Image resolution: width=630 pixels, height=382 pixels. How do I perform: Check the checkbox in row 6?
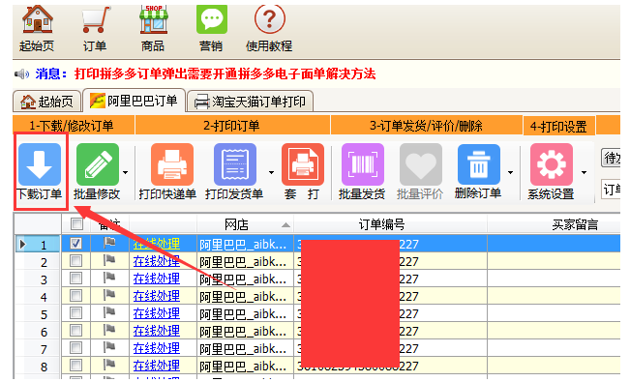(x=75, y=330)
